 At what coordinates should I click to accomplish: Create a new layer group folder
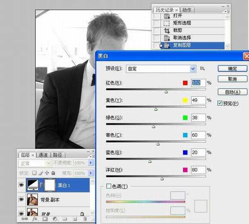[64, 219]
